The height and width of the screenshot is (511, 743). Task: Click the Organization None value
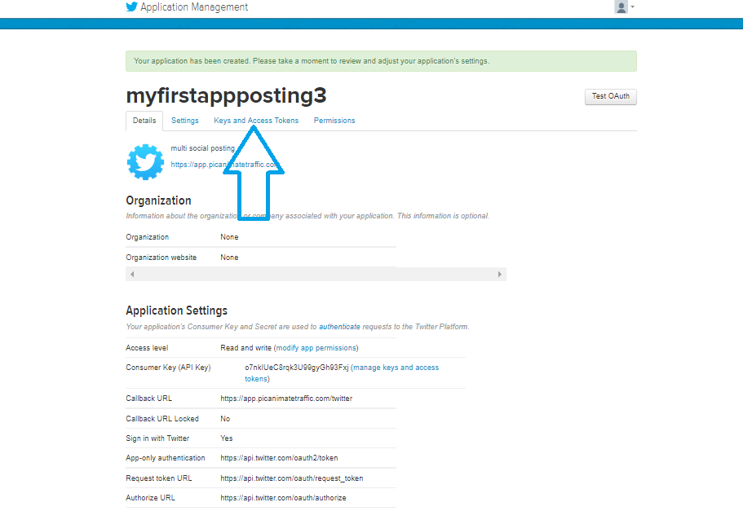coord(229,237)
